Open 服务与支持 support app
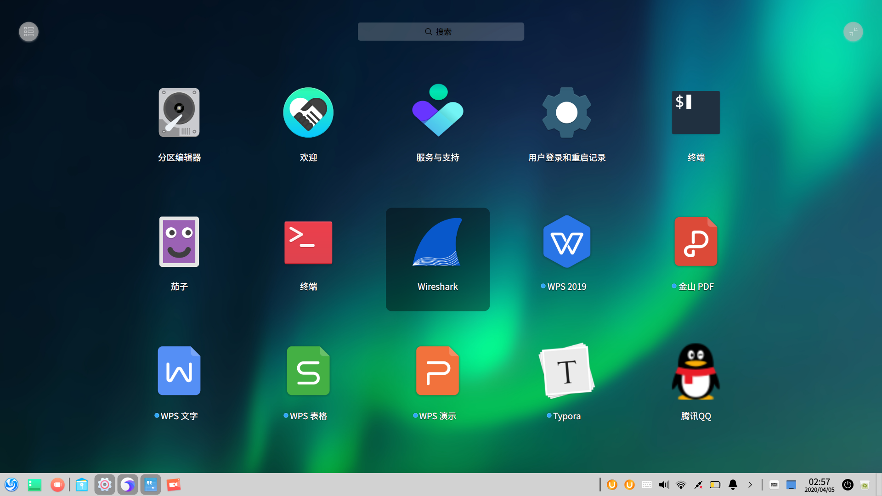The height and width of the screenshot is (496, 882). (x=437, y=113)
